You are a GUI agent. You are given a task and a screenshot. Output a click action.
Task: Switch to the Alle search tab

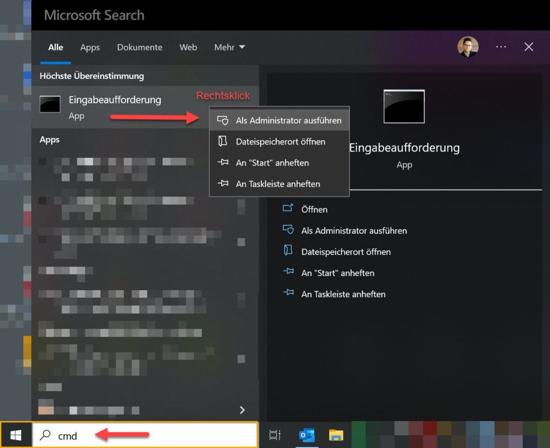[55, 47]
